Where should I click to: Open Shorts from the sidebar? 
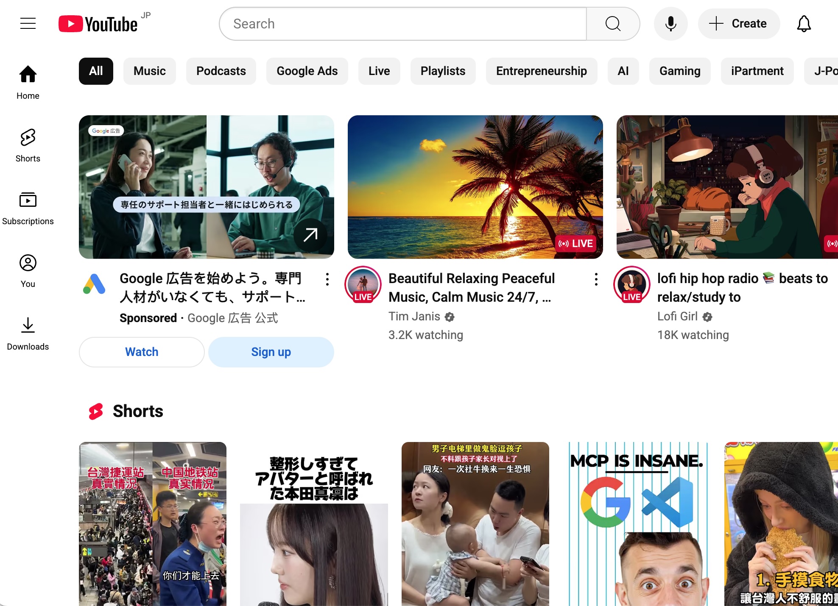(x=28, y=146)
